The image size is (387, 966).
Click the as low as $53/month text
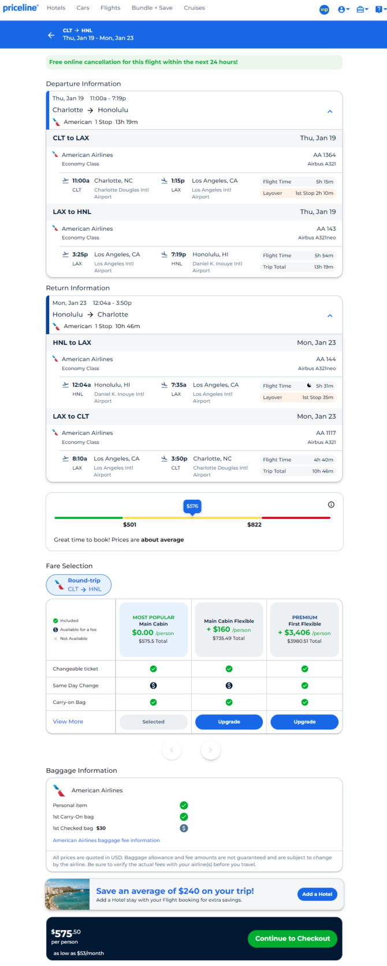79,953
